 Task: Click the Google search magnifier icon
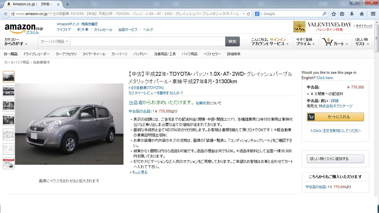(324, 14)
